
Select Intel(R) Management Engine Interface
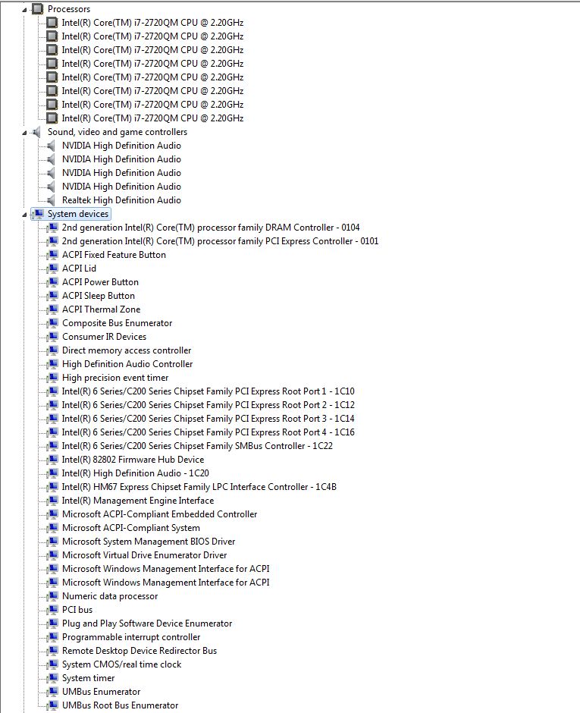(138, 501)
